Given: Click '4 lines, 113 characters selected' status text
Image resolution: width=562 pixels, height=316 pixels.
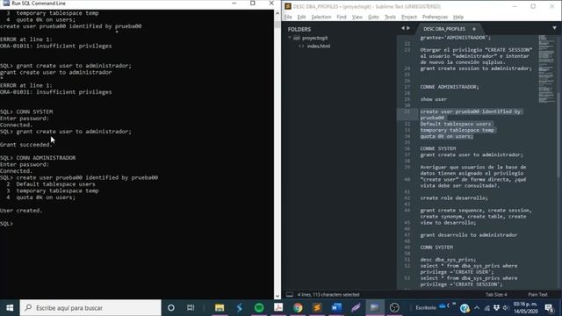Looking at the screenshot, I should coord(328,295).
